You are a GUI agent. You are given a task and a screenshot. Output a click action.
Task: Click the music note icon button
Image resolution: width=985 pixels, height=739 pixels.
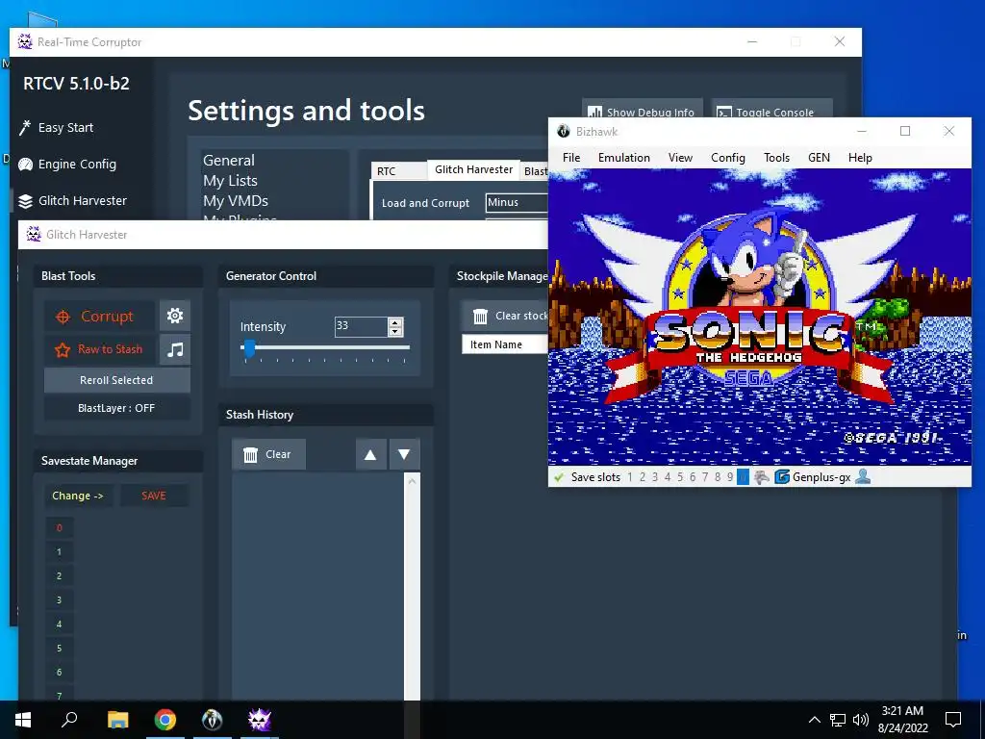(175, 349)
